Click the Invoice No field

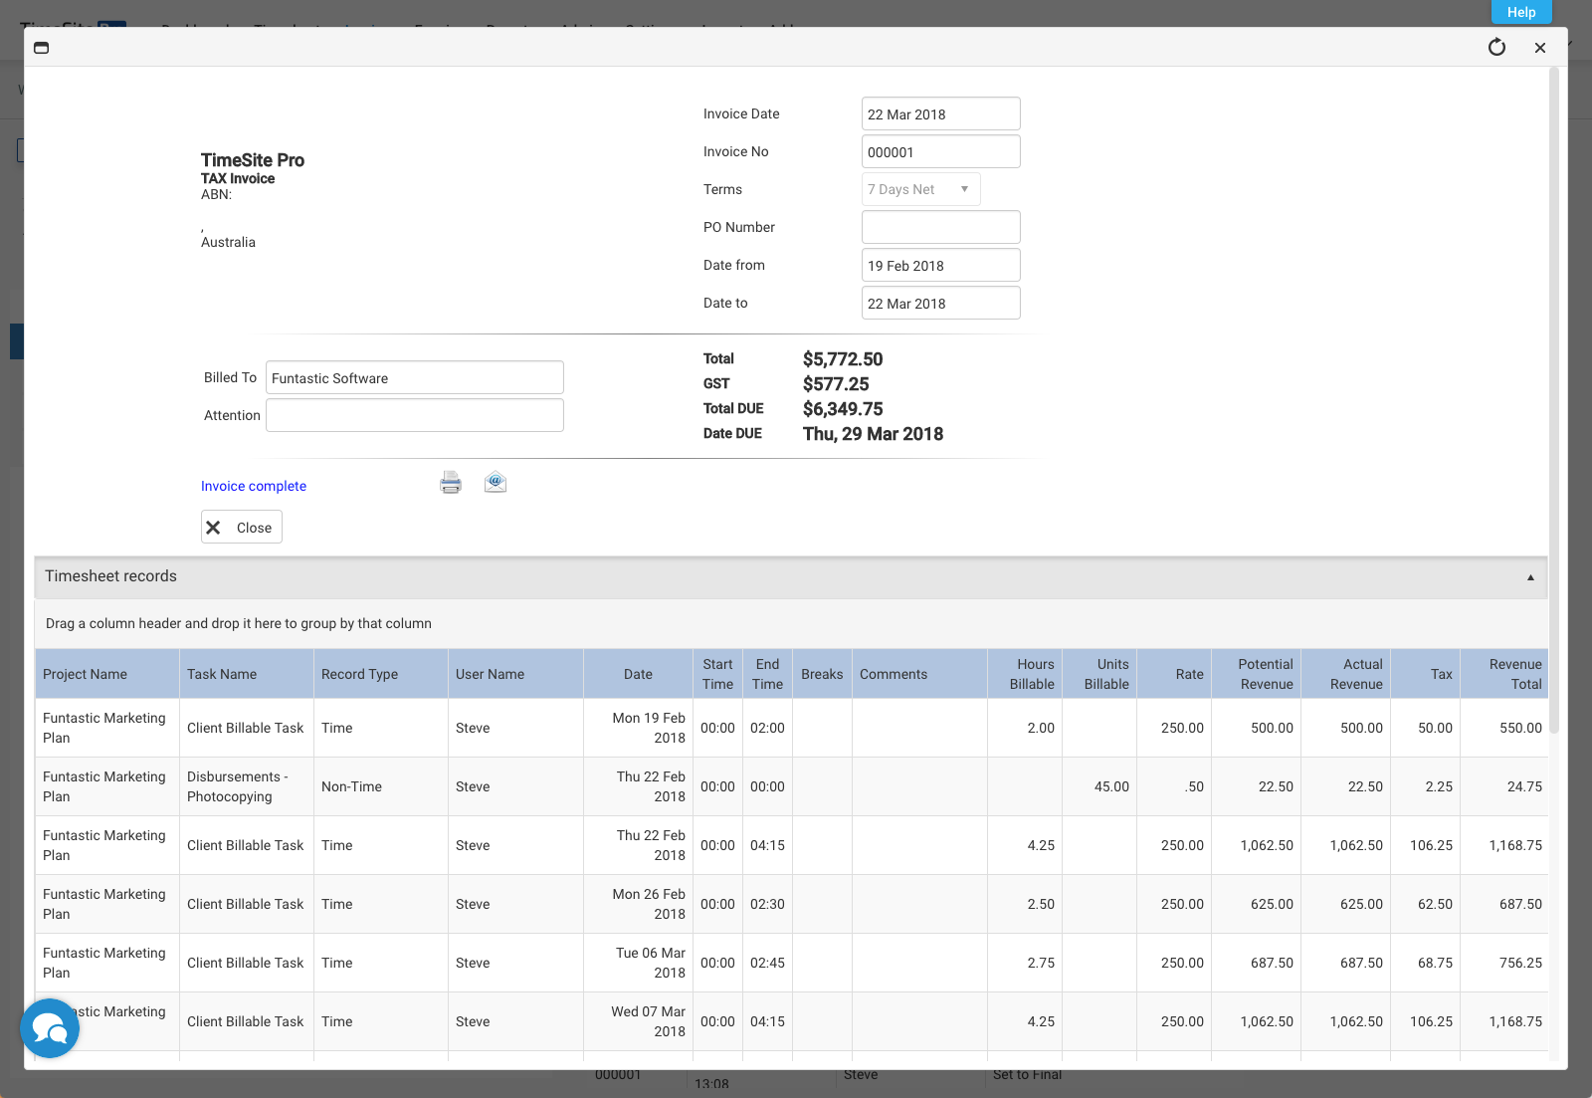coord(941,151)
